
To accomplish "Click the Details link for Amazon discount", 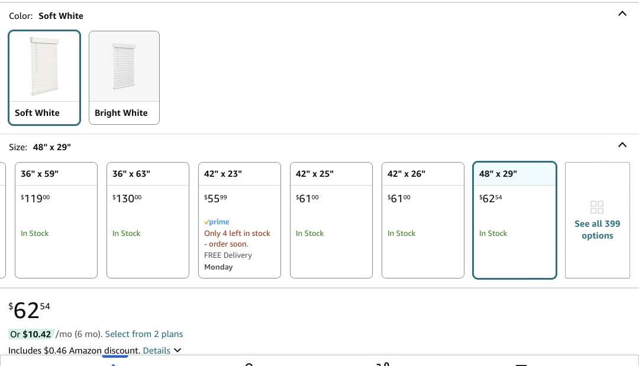I will [157, 351].
